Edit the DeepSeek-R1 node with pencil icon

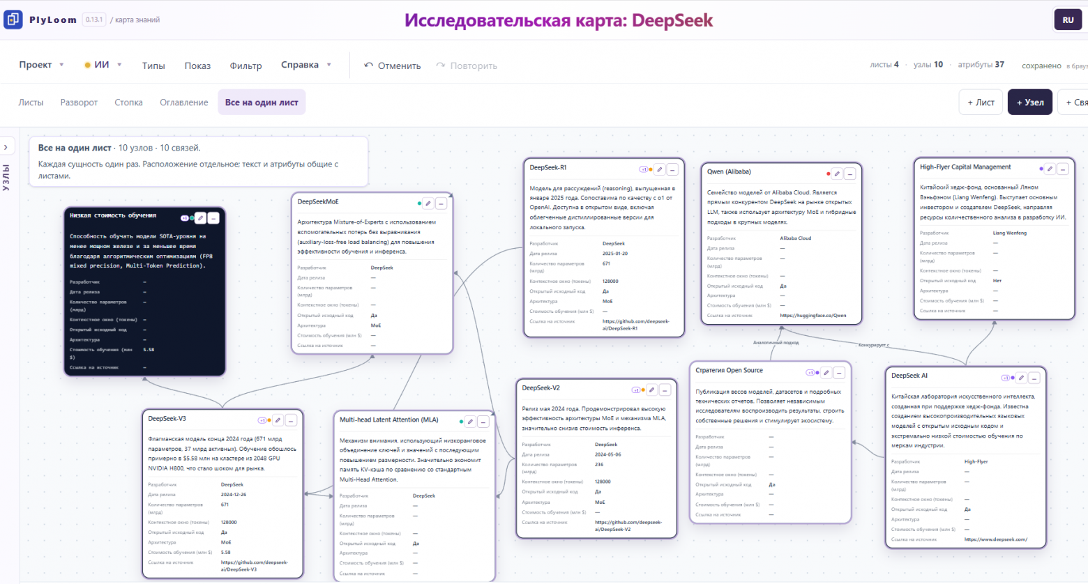660,169
